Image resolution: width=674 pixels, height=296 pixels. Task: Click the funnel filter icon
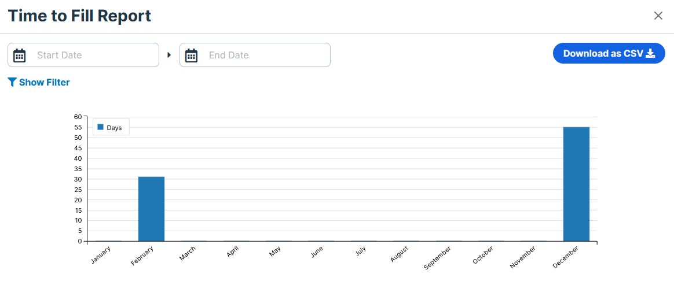(x=12, y=82)
